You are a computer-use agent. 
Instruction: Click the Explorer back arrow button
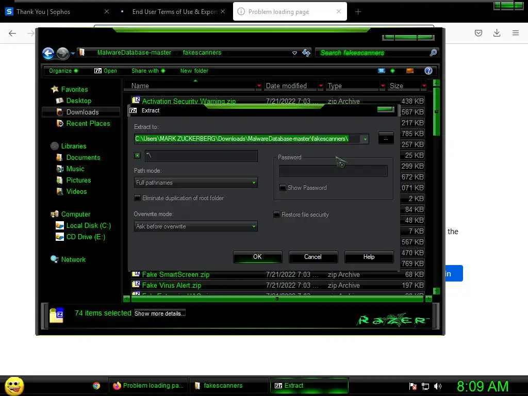(x=48, y=53)
